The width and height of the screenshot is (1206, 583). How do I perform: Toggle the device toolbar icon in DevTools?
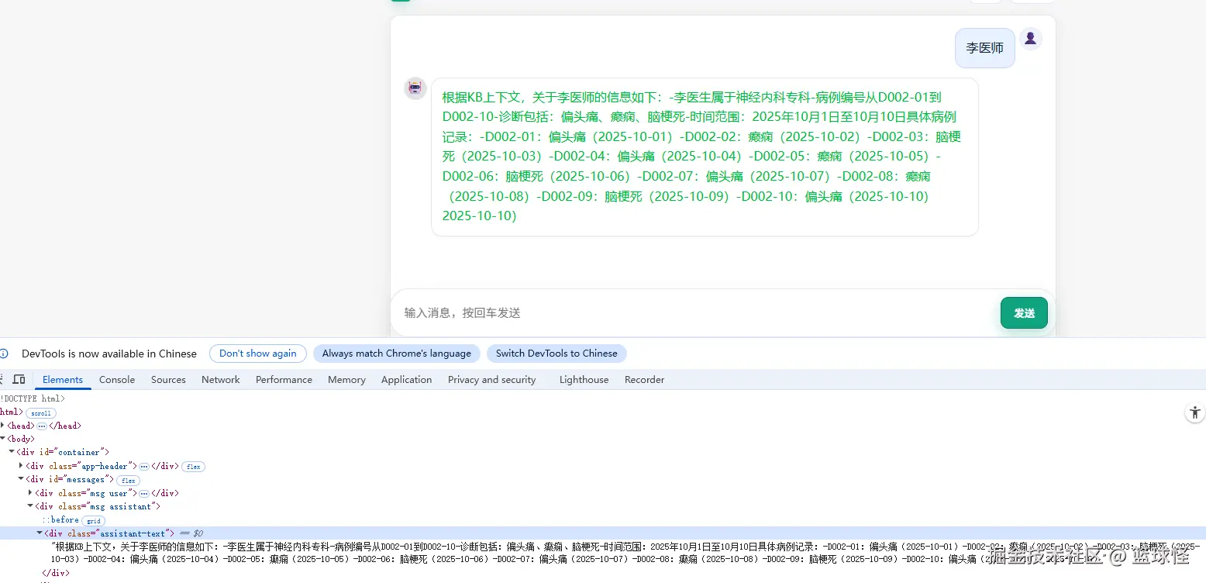click(x=19, y=379)
